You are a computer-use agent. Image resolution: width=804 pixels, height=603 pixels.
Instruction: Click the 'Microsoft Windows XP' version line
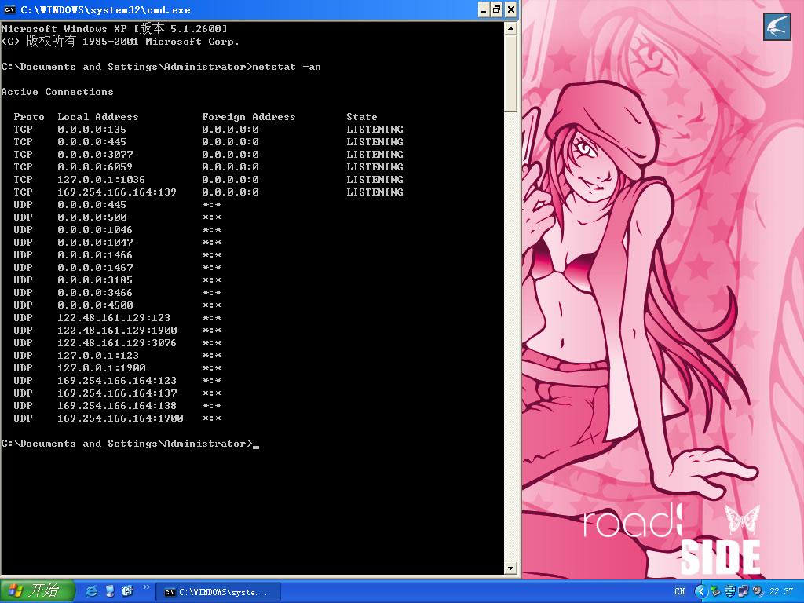pyautogui.click(x=115, y=29)
